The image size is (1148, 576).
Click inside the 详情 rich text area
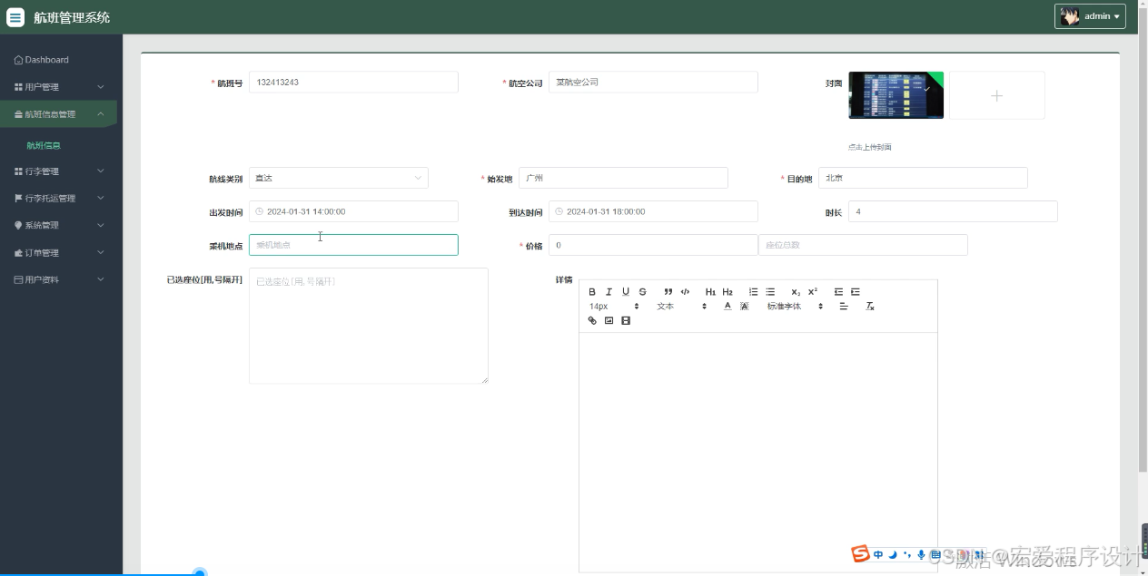pyautogui.click(x=758, y=452)
